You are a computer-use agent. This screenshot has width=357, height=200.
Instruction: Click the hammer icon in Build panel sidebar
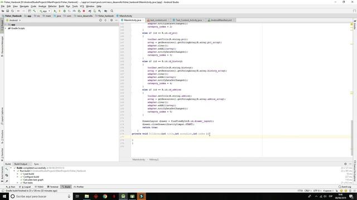coord(7,169)
